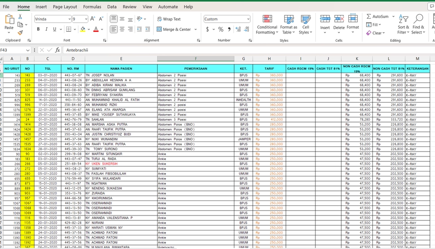The image size is (435, 249).
Task: Open the Fill dropdown in Editing
Action: coord(374,24)
